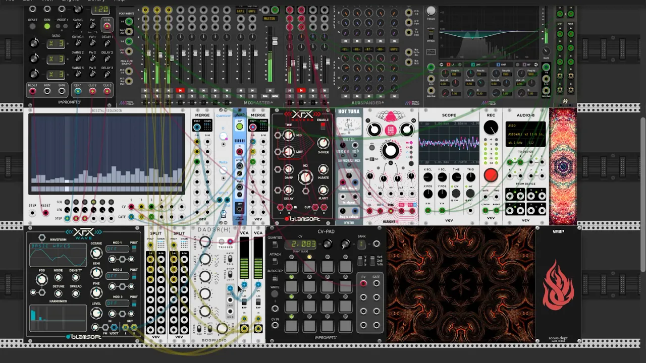Click the 120 BPM display on Clocked
The width and height of the screenshot is (646, 363).
100,10
